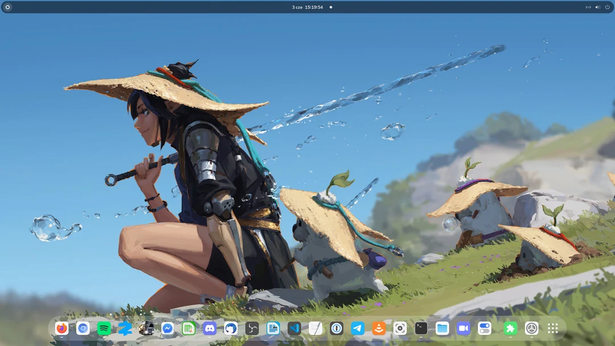Screen dimensions: 615x346
Task: Open 1Password
Action: click(x=336, y=328)
